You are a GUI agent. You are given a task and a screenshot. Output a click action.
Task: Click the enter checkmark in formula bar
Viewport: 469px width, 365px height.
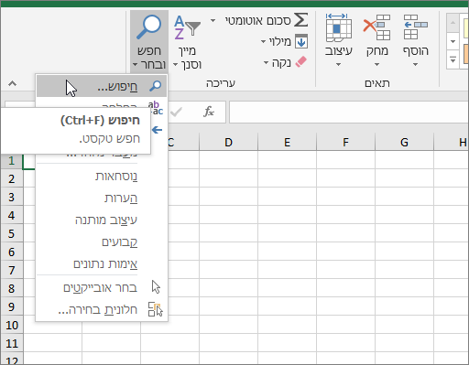click(177, 112)
